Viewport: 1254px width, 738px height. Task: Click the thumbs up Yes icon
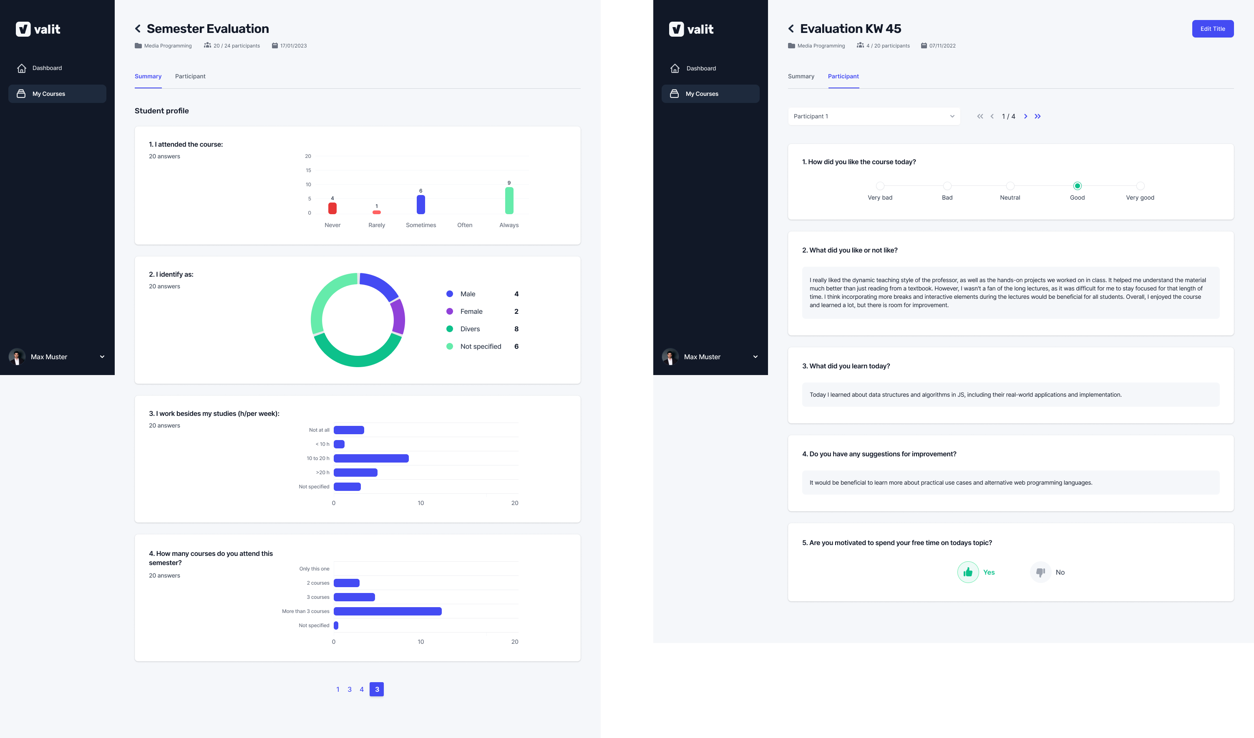point(967,572)
